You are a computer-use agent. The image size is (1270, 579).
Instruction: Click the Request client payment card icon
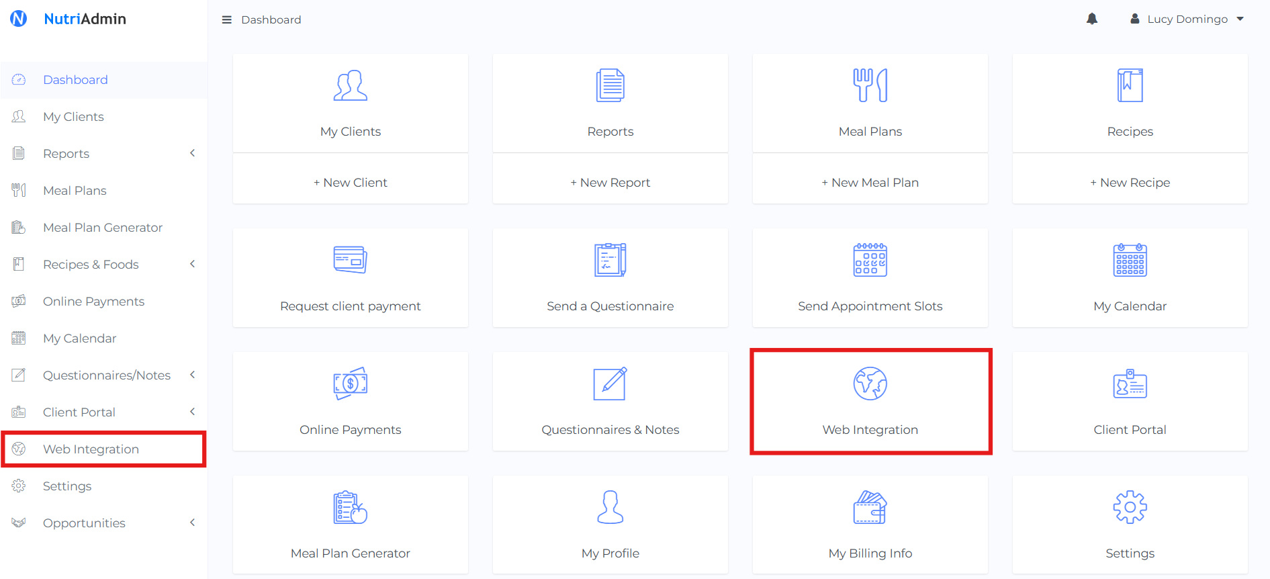click(x=351, y=260)
